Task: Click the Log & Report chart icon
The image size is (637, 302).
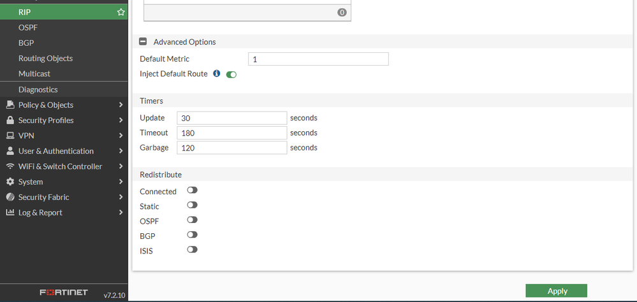Action: click(10, 213)
